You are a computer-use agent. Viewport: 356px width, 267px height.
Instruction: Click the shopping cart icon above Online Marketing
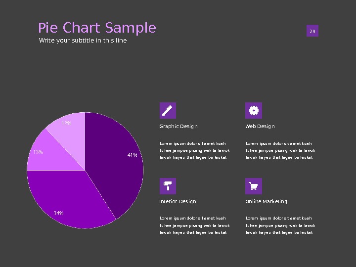pos(254,186)
